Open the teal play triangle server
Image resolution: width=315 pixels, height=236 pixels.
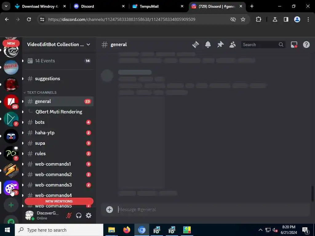[x=11, y=119]
